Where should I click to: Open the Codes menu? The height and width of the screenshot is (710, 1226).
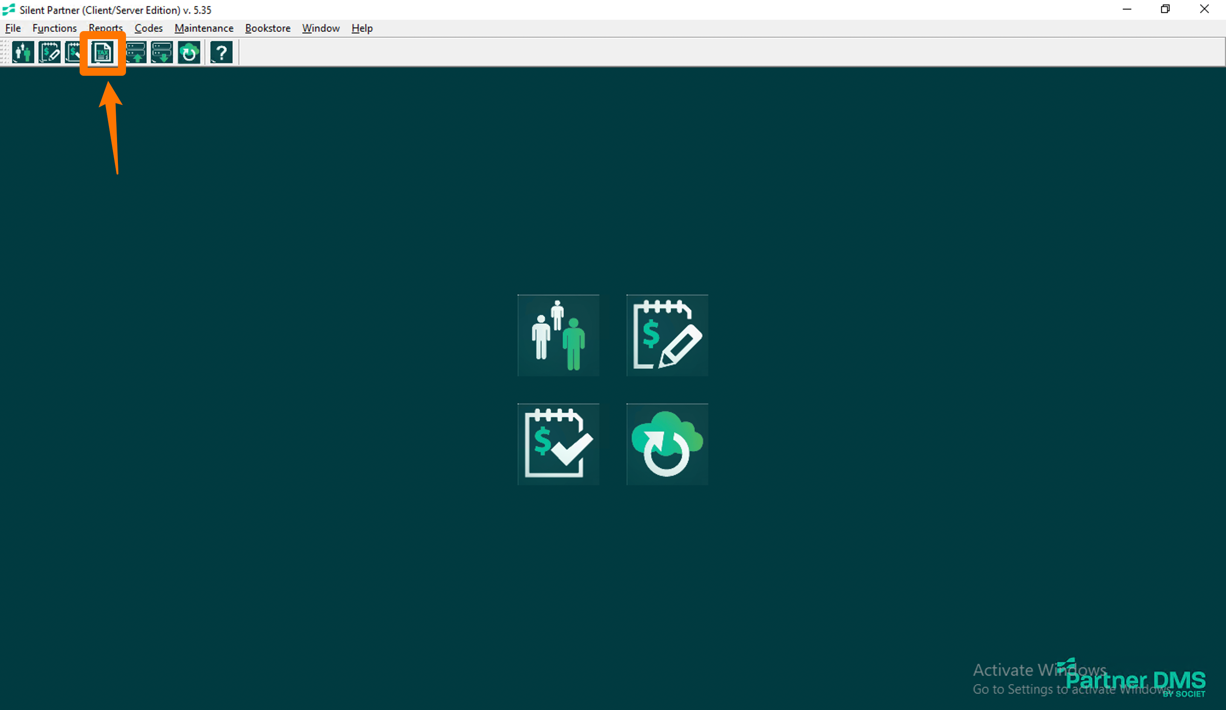tap(149, 28)
